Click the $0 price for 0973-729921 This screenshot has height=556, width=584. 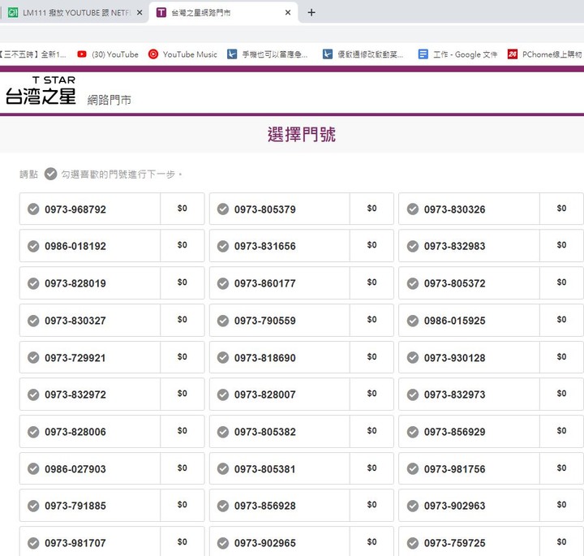tap(182, 357)
